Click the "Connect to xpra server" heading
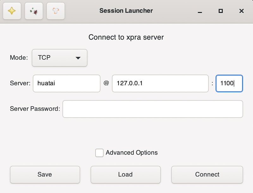 point(126,37)
